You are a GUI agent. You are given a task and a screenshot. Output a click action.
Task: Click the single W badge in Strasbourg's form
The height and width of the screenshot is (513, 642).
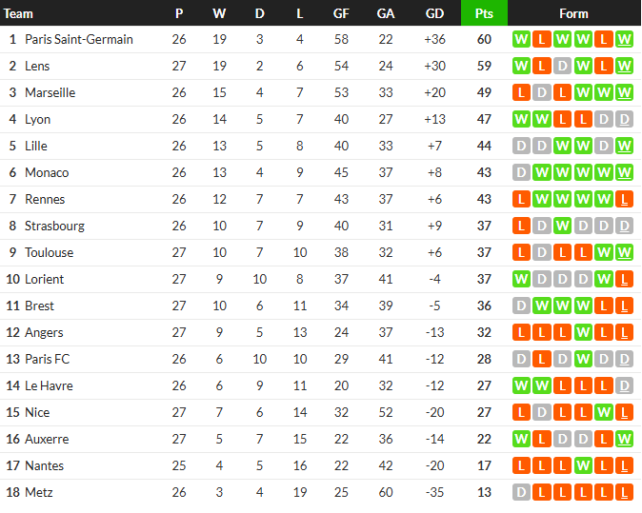[562, 226]
